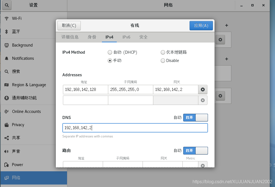275x187 pixels.
Task: Switch to the IPv6 tab
Action: (x=126, y=37)
